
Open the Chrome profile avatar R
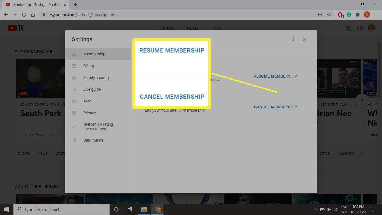coord(367,15)
